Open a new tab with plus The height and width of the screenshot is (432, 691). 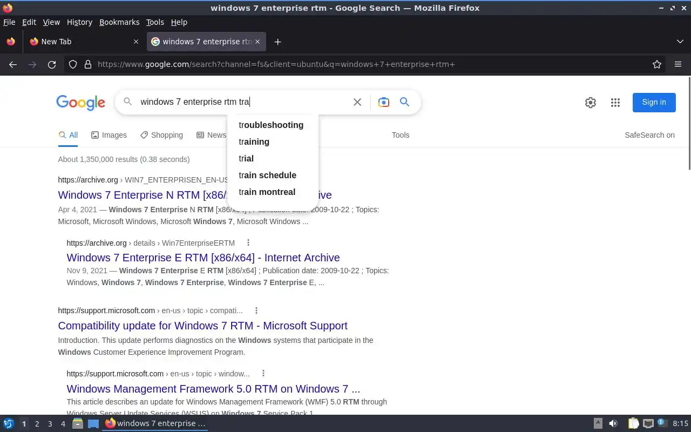277,42
